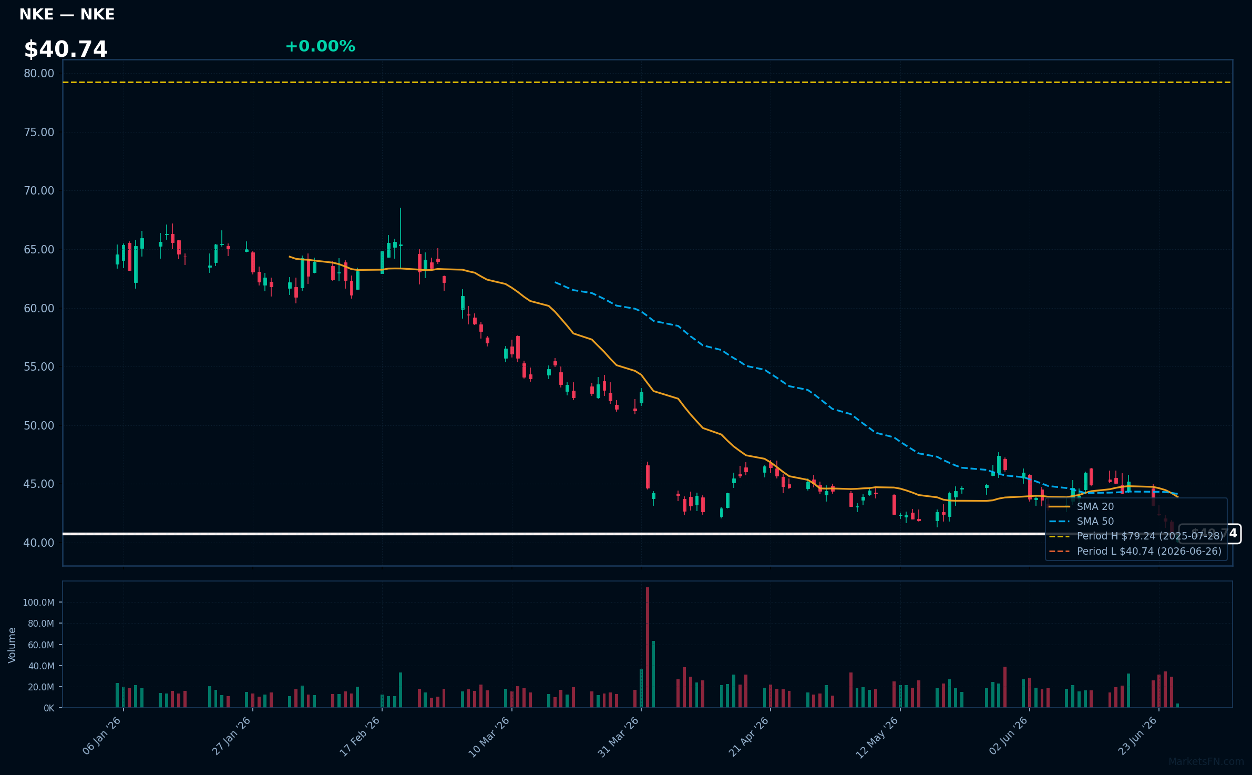Click the 80.00 price axis label
The width and height of the screenshot is (1252, 775).
(39, 73)
